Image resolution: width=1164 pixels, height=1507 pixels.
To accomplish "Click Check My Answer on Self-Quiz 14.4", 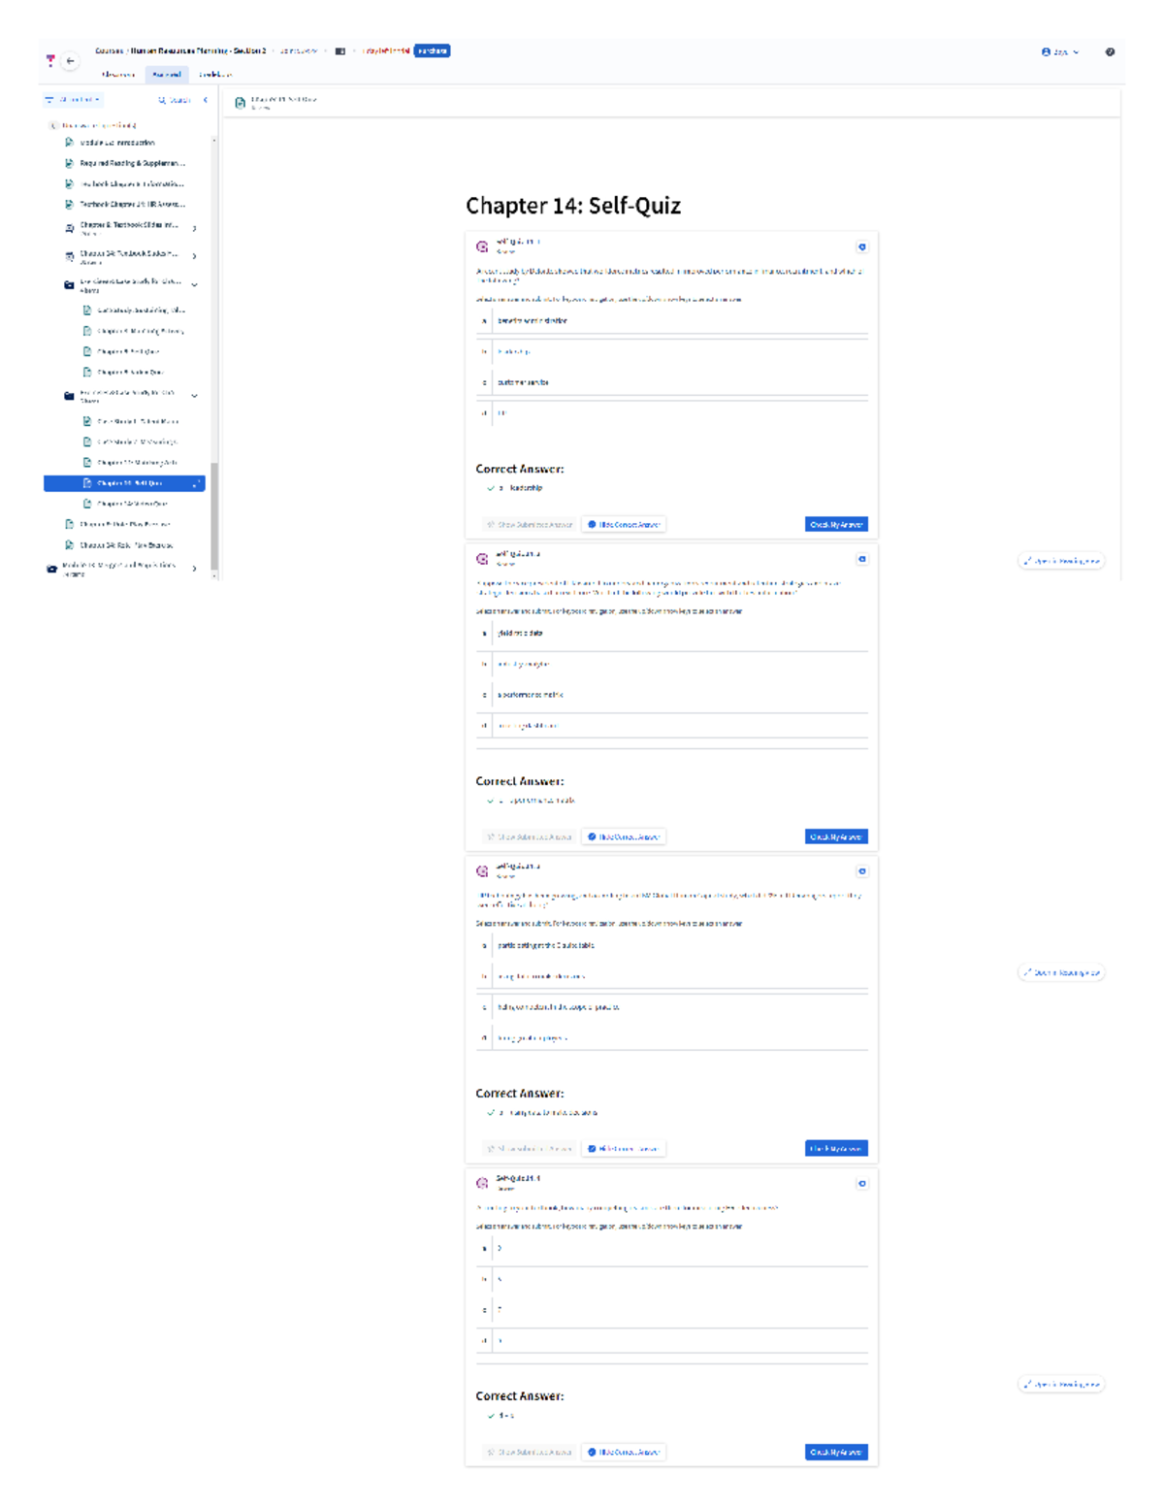I will (x=836, y=1453).
